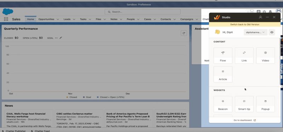Click the Whatfix Studio logo
283x132 pixels.
(217, 17)
